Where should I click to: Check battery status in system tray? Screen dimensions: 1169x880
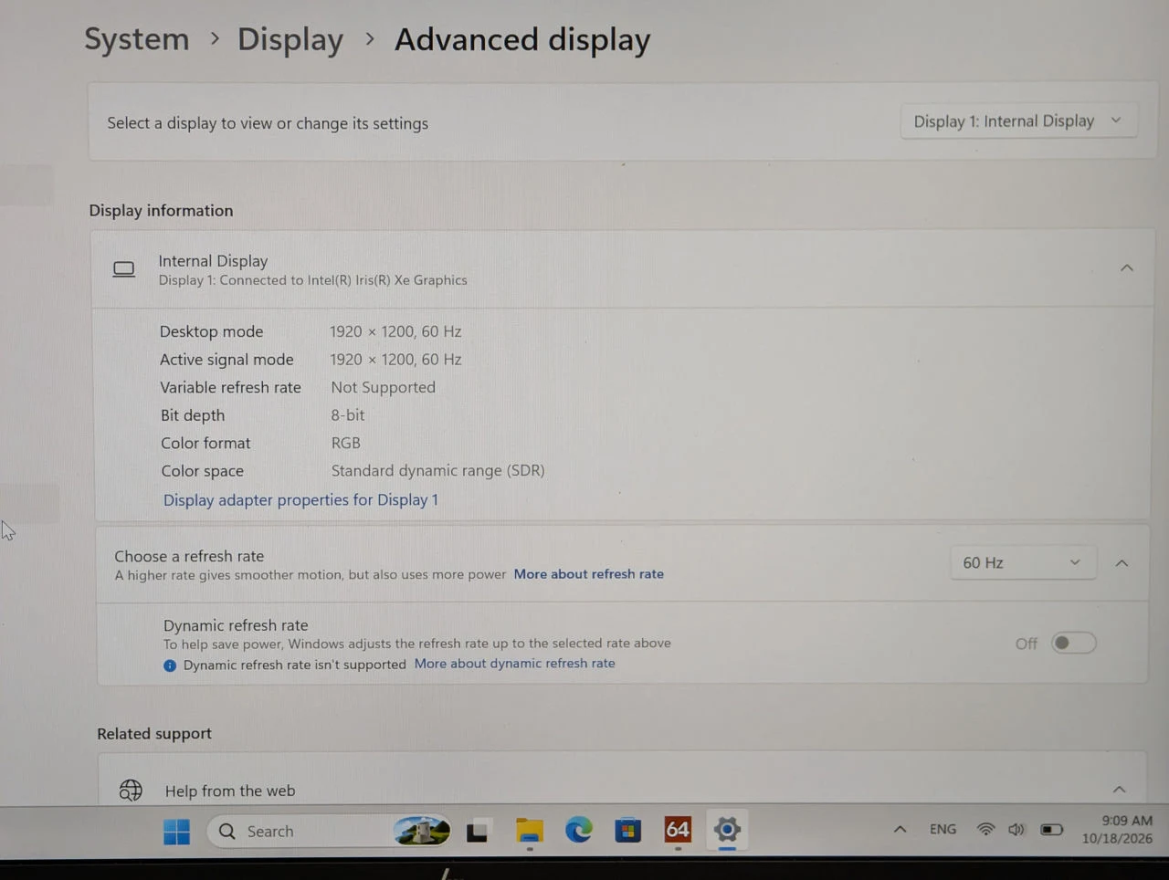(x=1052, y=829)
